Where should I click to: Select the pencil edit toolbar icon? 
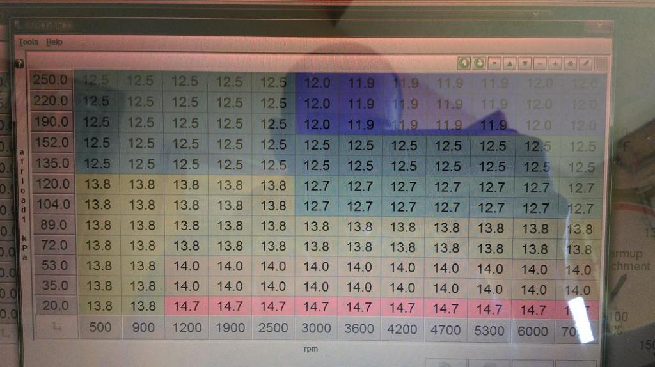(585, 64)
